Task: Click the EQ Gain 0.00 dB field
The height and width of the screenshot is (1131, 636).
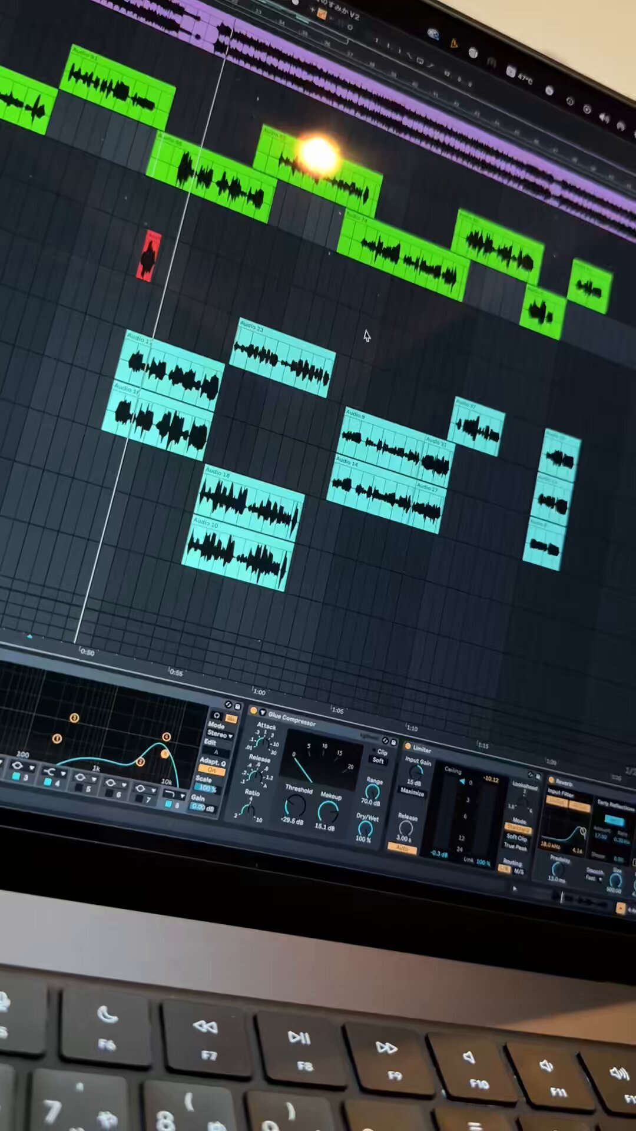Action: [203, 807]
